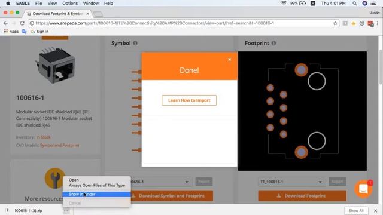Reload the page
The height and width of the screenshot is (215, 383).
pos(22,23)
